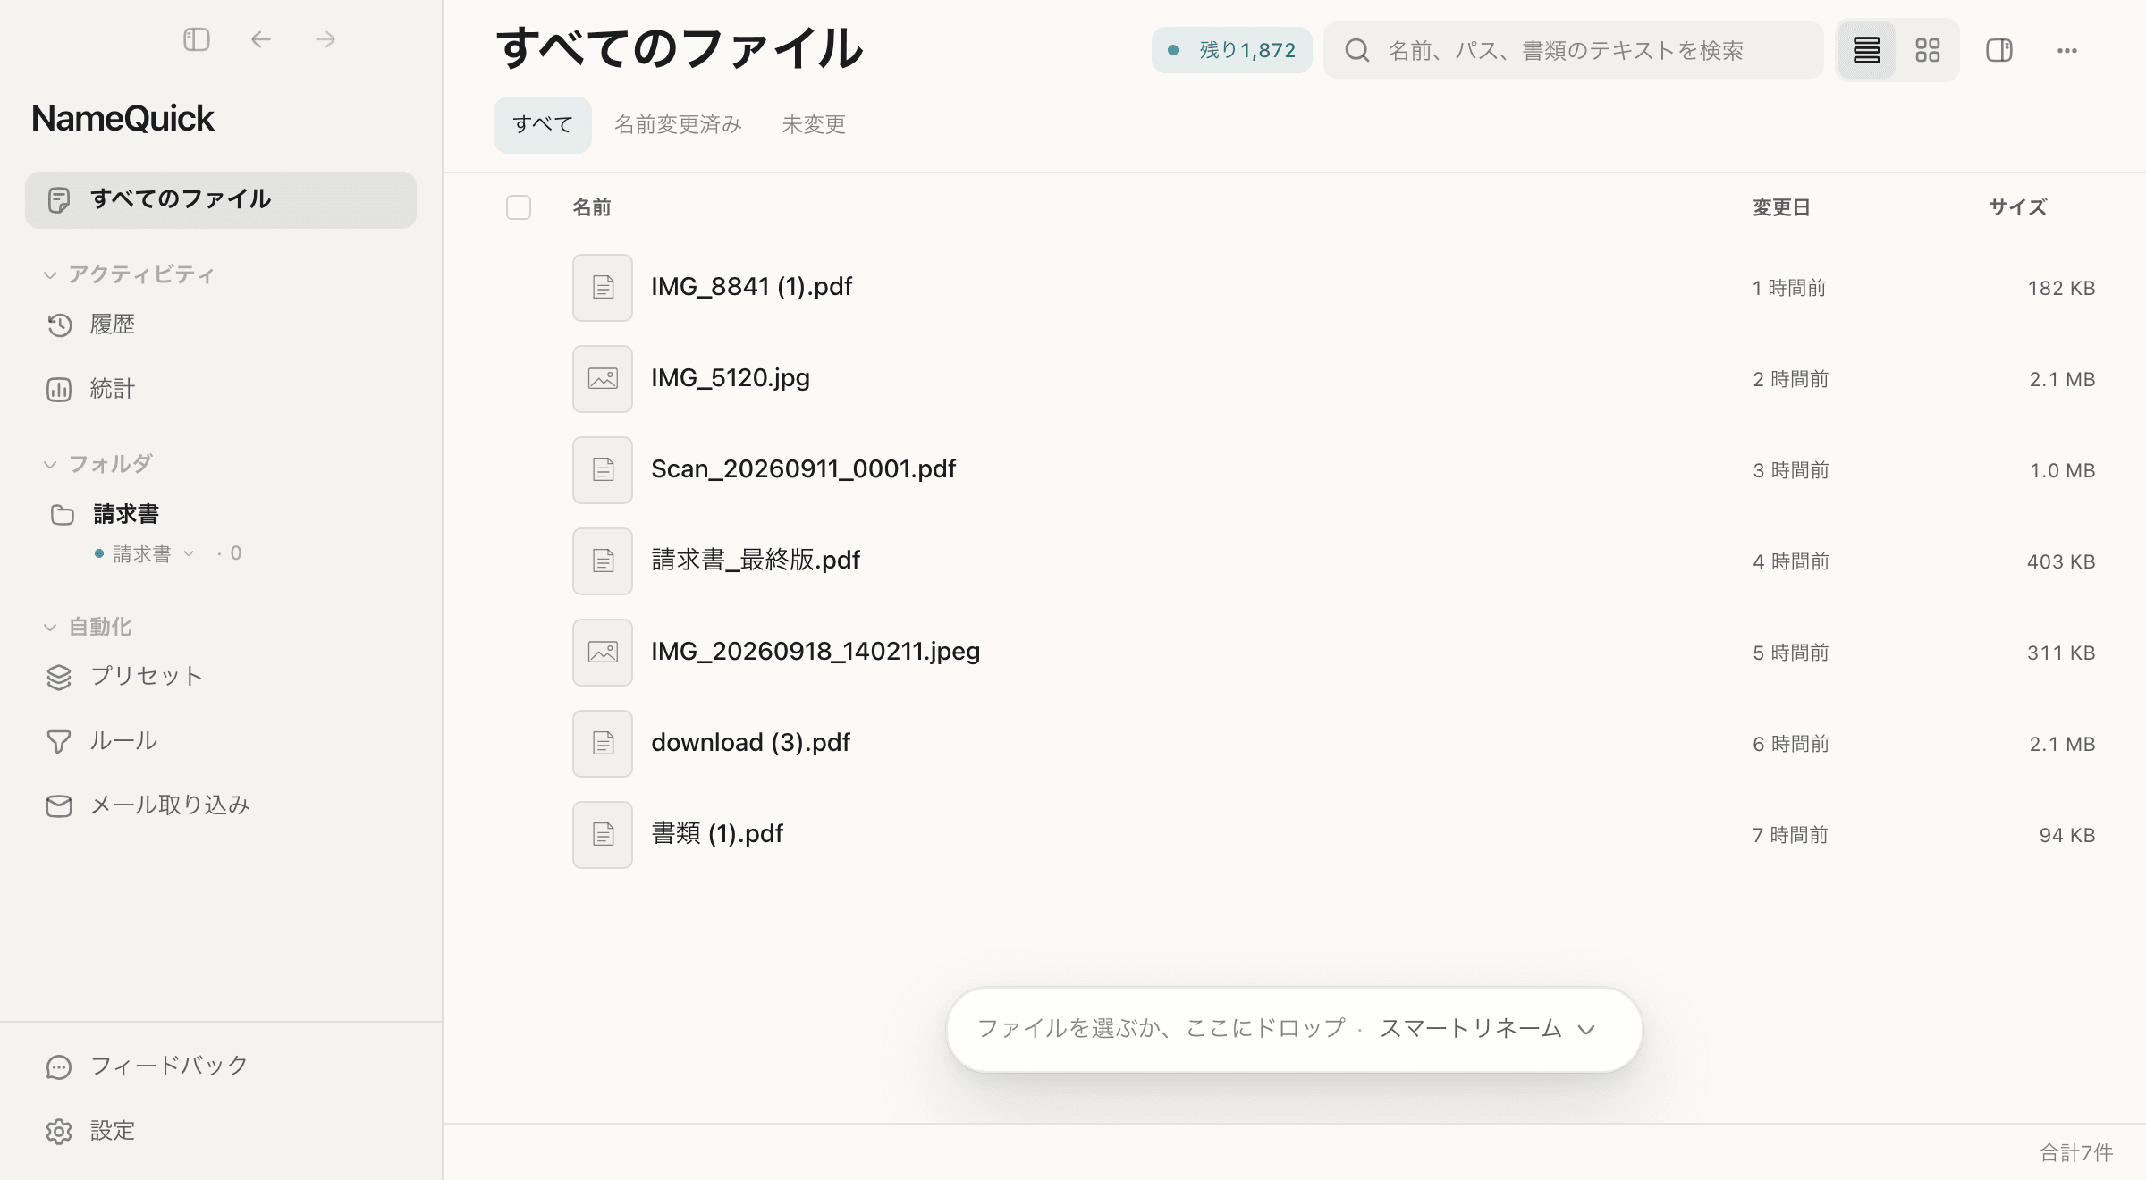Open ルール rules
2146x1180 pixels.
(221, 741)
